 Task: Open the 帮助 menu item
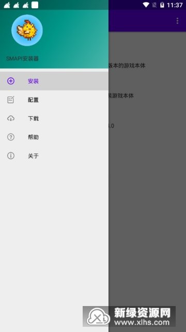point(54,137)
